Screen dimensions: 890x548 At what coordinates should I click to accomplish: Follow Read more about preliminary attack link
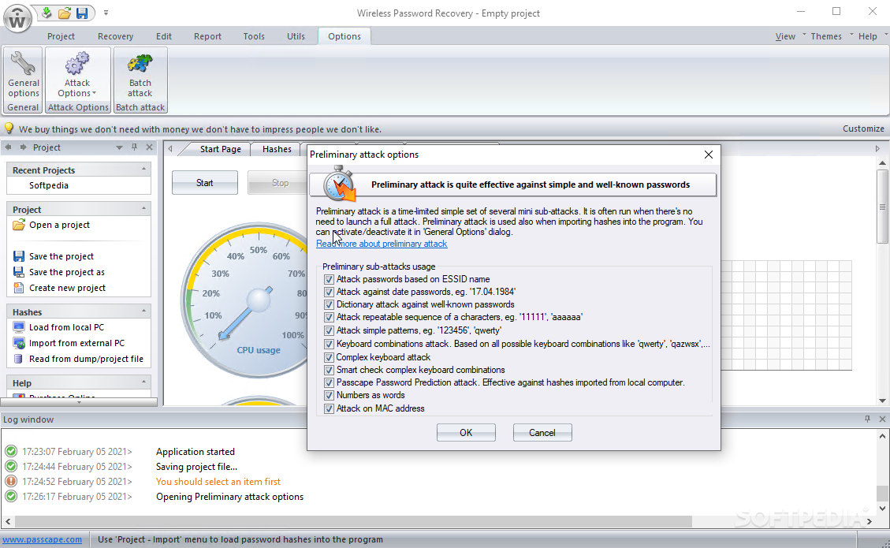click(x=382, y=244)
